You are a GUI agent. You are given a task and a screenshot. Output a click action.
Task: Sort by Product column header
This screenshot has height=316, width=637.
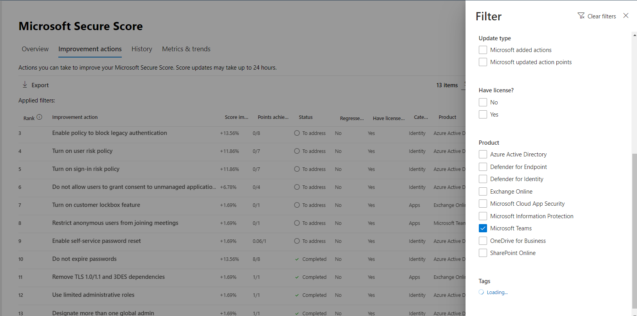pyautogui.click(x=448, y=117)
